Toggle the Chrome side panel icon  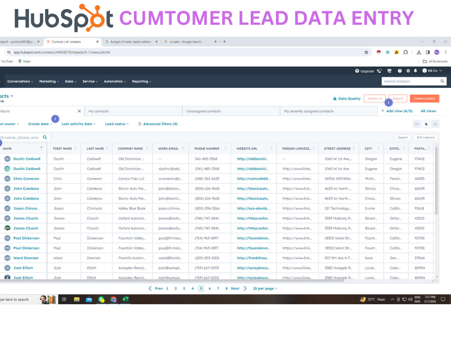tap(428, 52)
